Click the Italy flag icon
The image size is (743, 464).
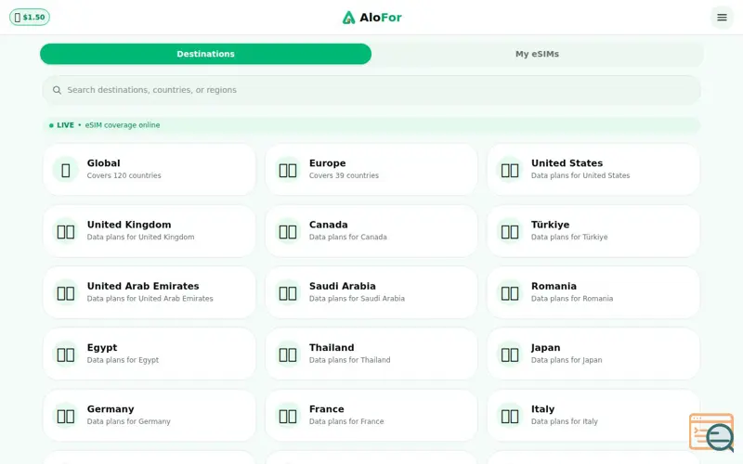click(x=510, y=416)
